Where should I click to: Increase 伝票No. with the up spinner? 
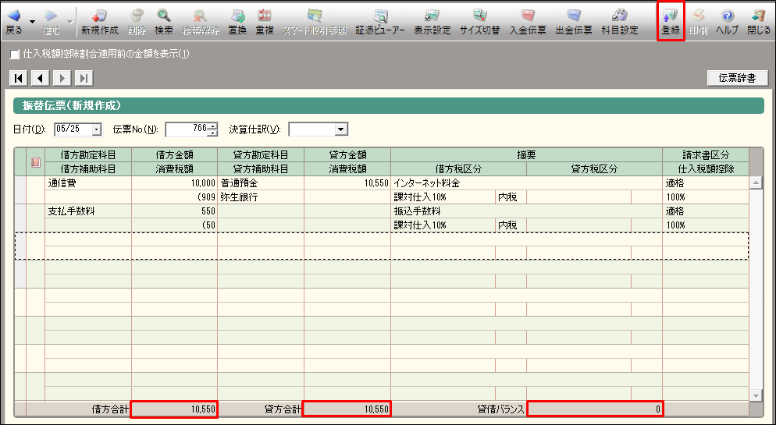pos(212,126)
